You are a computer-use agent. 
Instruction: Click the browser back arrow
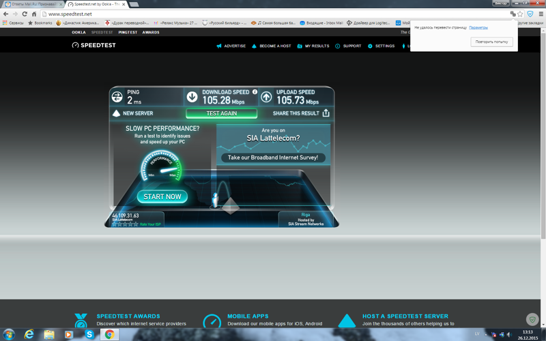pos(5,14)
